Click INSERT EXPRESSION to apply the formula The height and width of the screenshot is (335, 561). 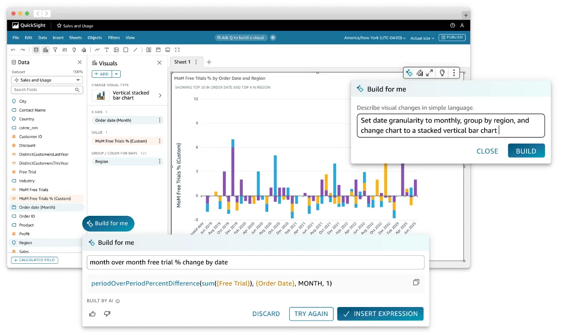pyautogui.click(x=380, y=314)
